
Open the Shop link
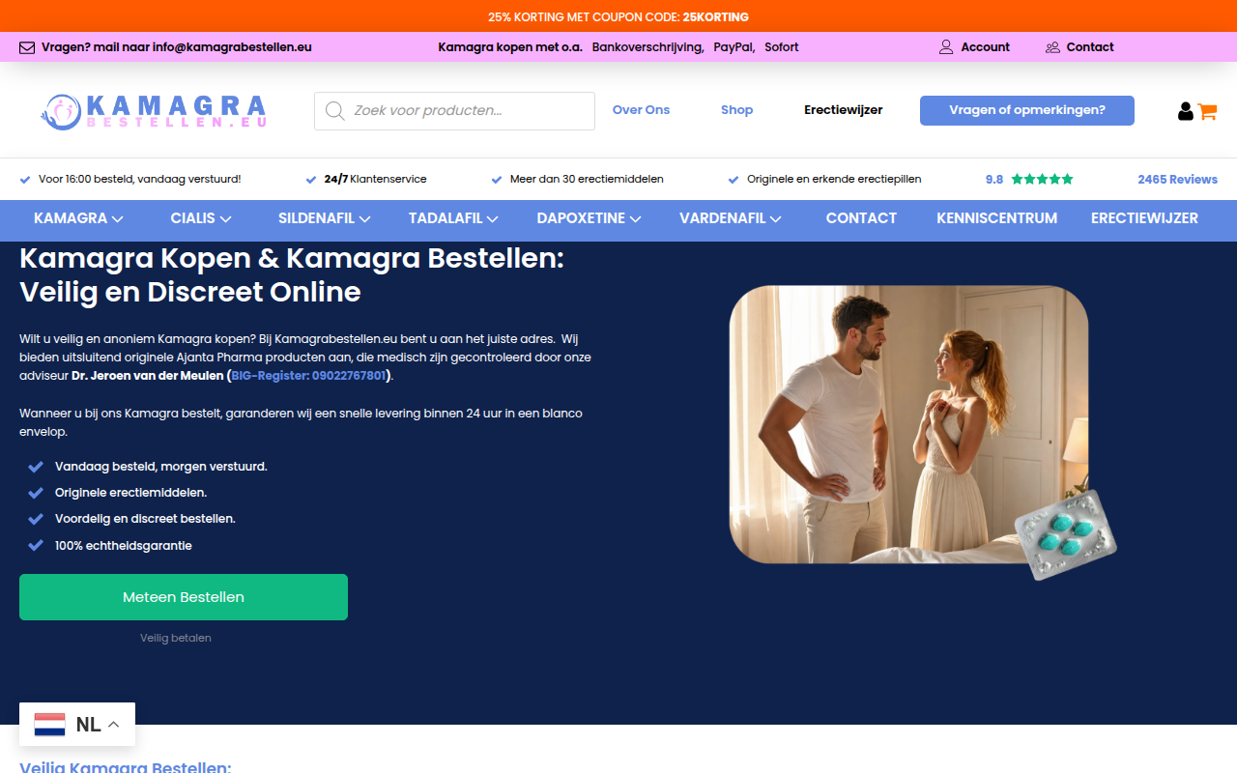[x=736, y=110]
